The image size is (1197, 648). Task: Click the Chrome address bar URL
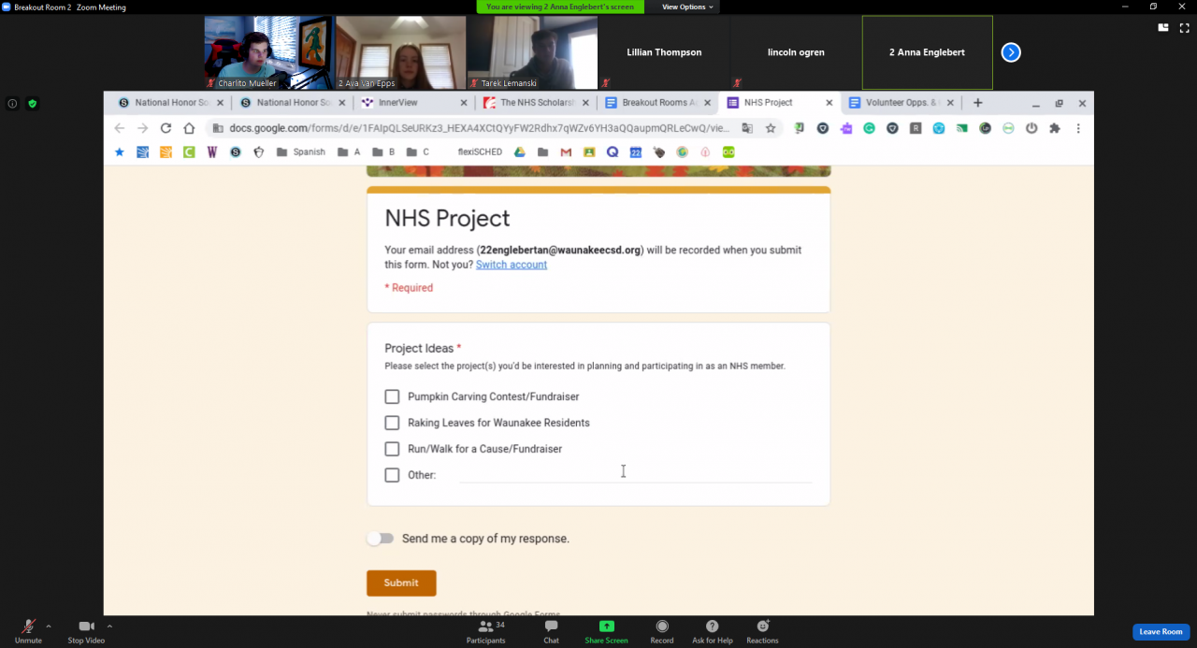tap(479, 128)
